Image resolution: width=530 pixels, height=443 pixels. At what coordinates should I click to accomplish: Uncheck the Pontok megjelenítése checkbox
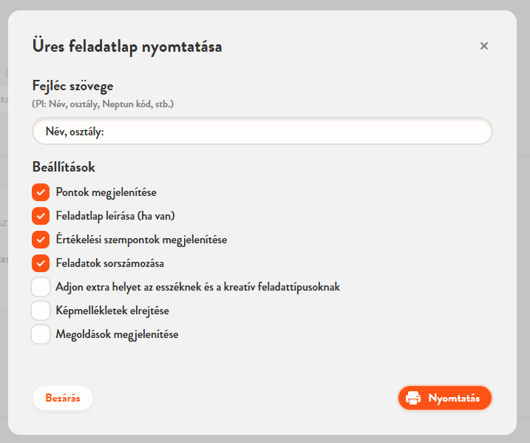(x=41, y=192)
